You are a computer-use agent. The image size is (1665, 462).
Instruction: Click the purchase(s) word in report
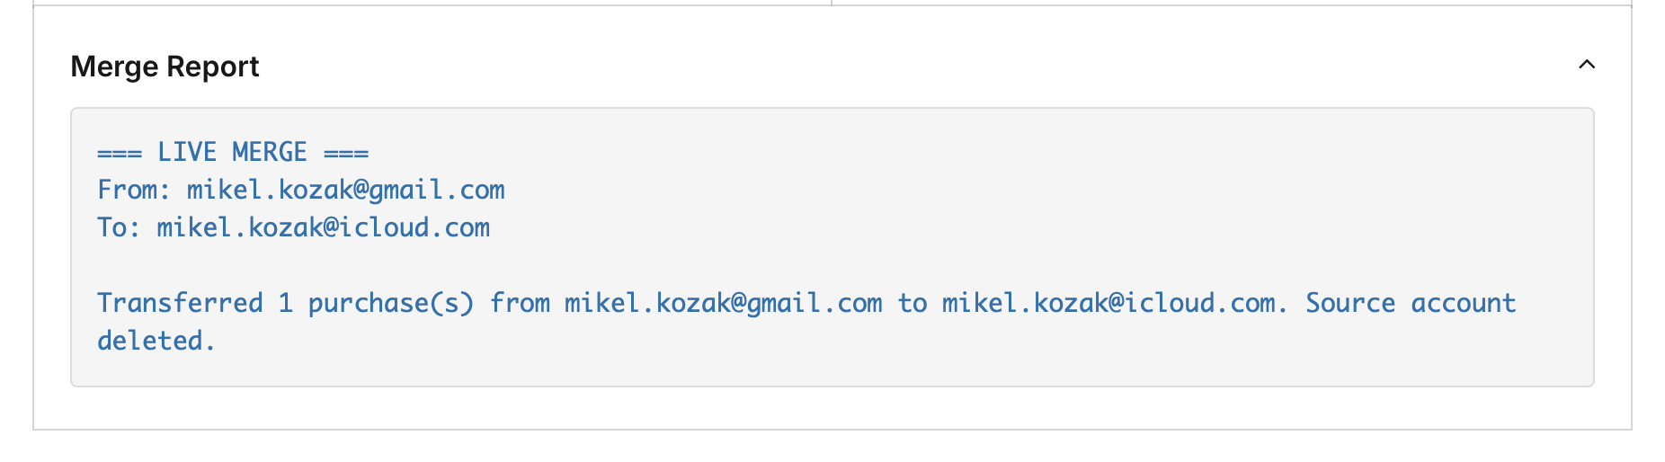click(391, 303)
